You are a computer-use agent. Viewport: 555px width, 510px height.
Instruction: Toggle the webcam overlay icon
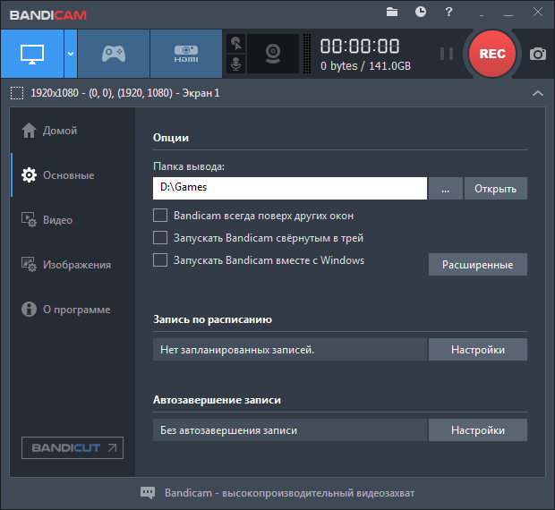(x=273, y=54)
